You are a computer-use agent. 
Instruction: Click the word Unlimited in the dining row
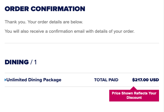[x=17, y=80]
